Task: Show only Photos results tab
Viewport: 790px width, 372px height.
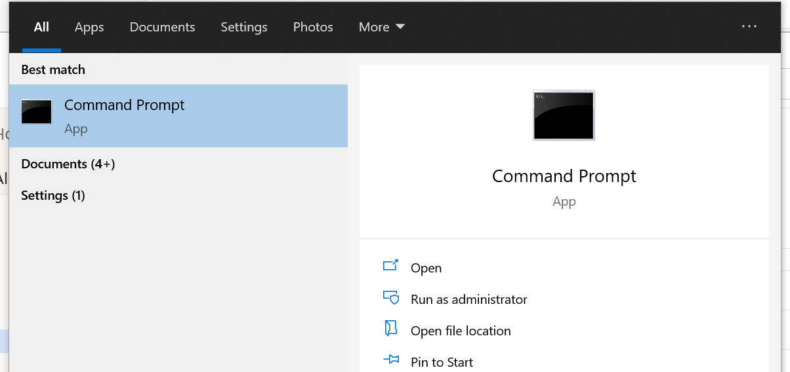Action: point(313,27)
